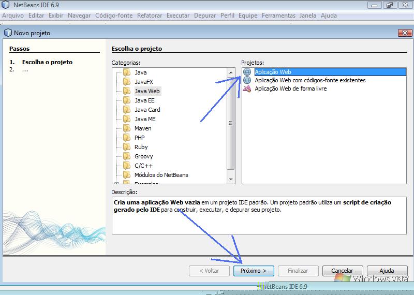
Task: Open the Editar menu
Action: point(36,16)
